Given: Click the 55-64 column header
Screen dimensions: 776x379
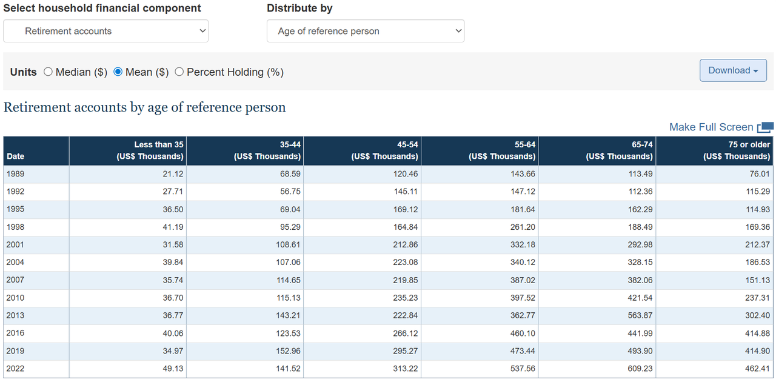Looking at the screenshot, I should click(502, 150).
